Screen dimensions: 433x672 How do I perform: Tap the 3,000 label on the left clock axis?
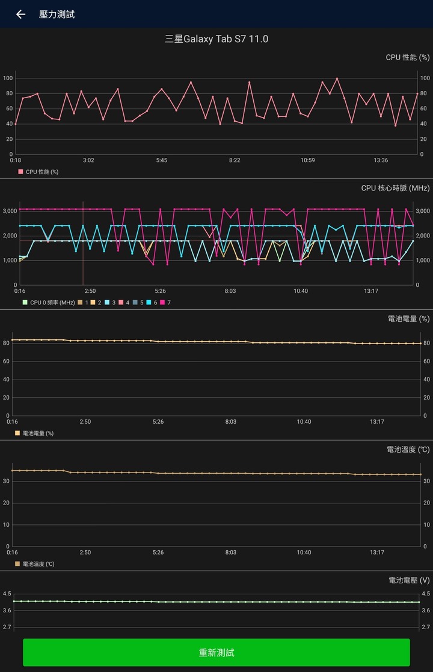pos(10,211)
